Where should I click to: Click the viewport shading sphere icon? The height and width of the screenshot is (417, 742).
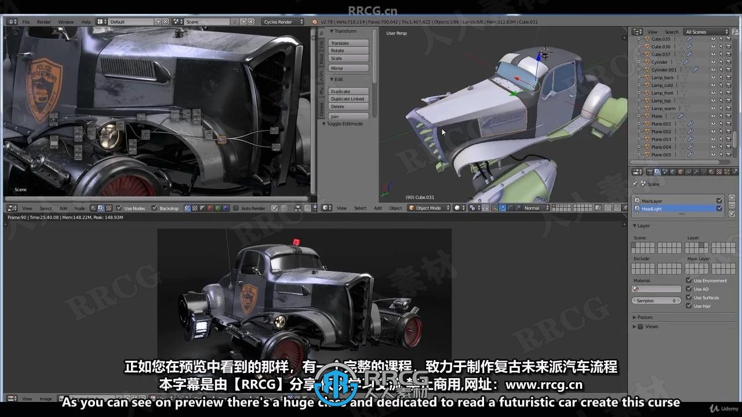tap(457, 208)
